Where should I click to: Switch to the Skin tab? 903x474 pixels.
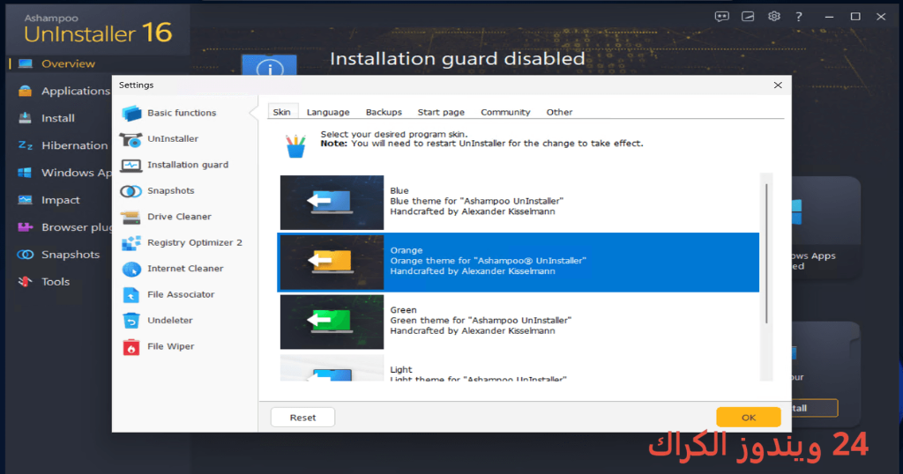click(x=281, y=112)
